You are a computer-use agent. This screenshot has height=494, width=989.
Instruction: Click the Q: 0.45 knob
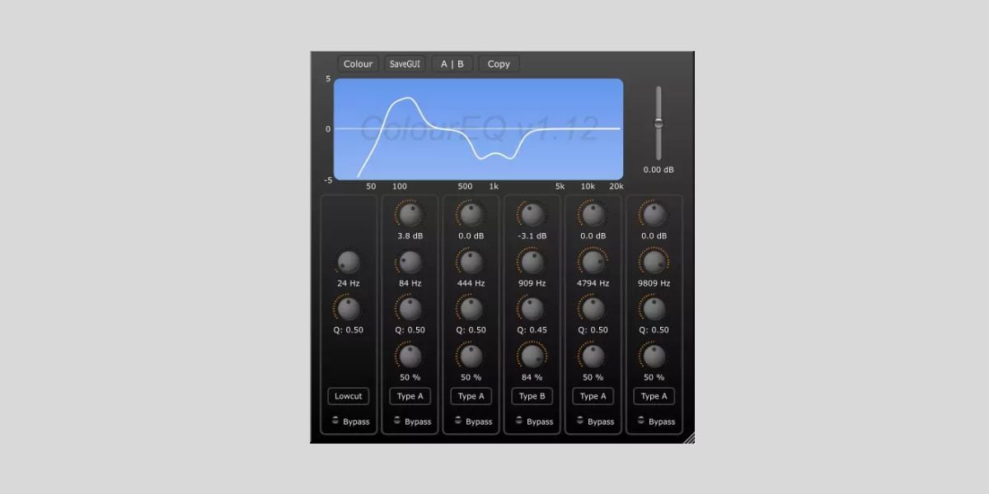[x=532, y=309]
